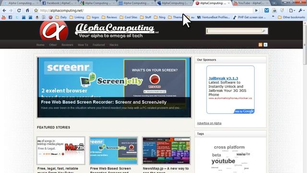
Task: Go back with the browser back arrow
Action: 4,11
